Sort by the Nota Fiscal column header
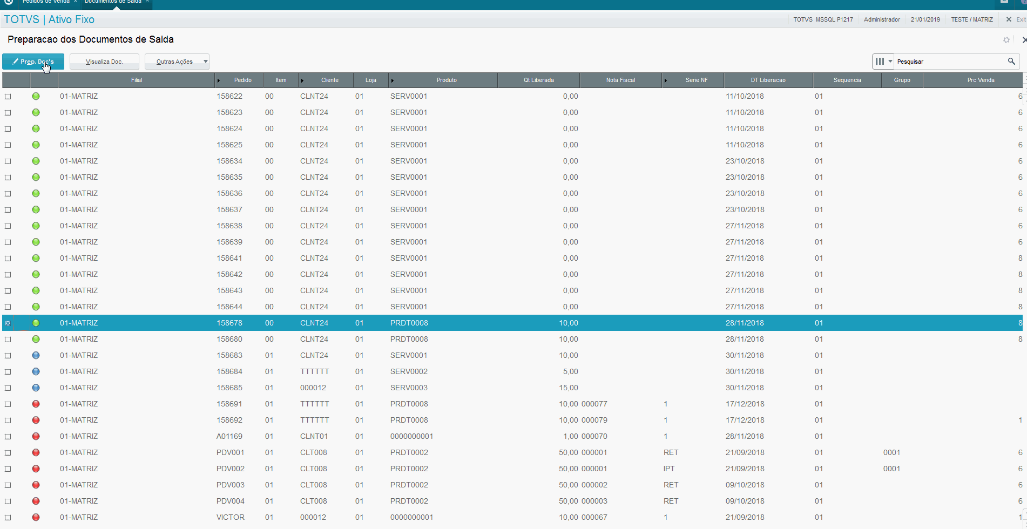 click(x=620, y=80)
